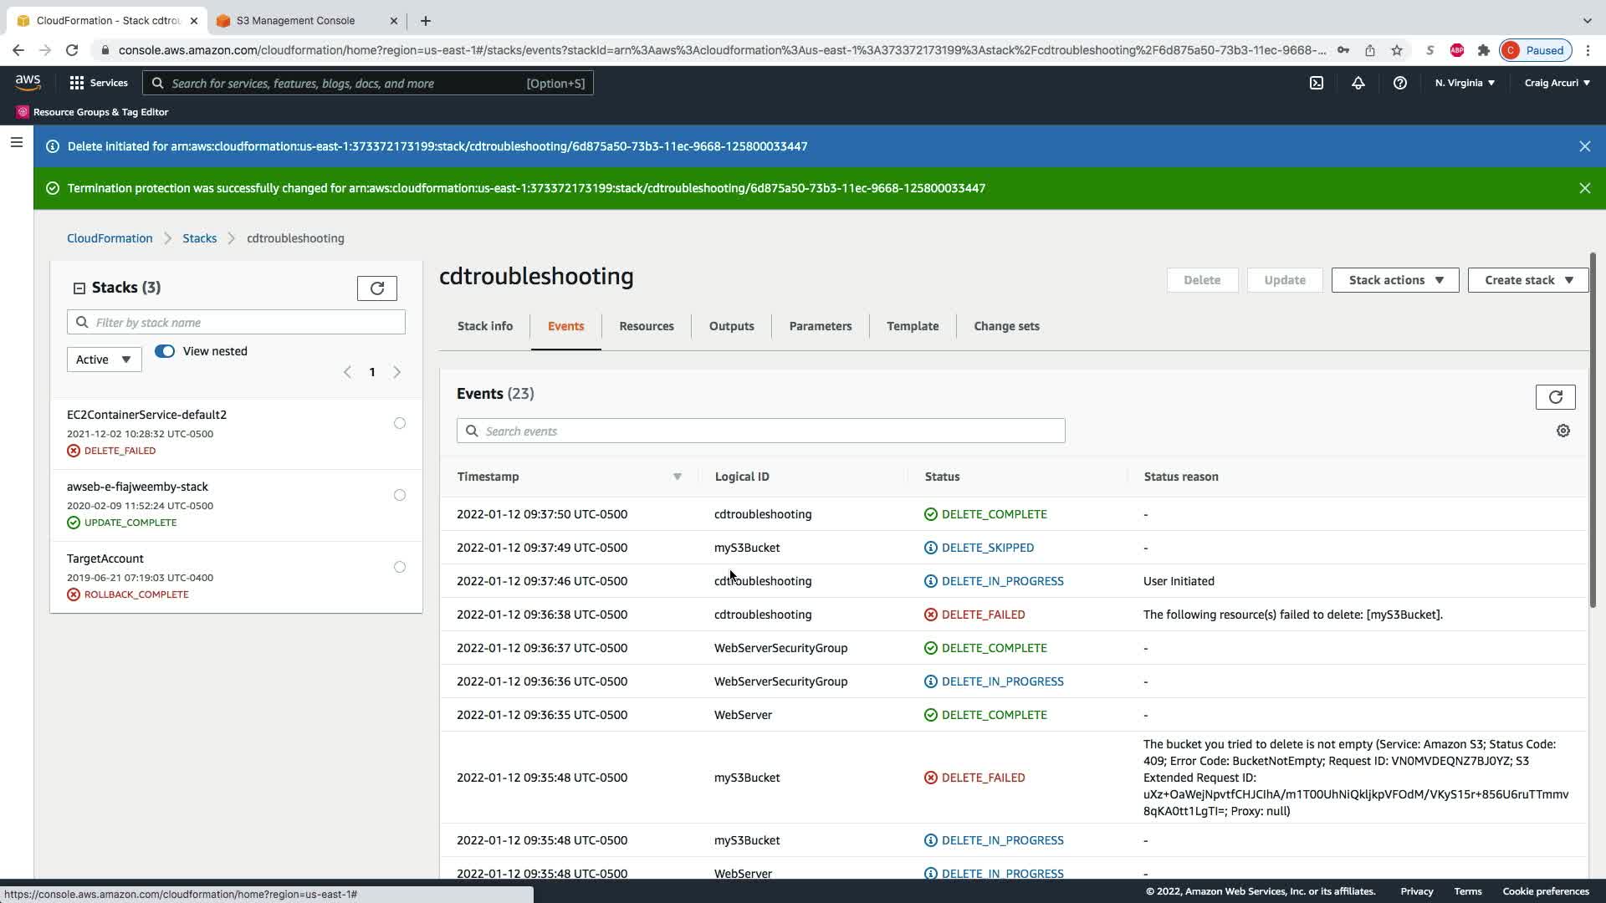This screenshot has height=903, width=1606.
Task: Open the notifications bell
Action: click(x=1358, y=83)
